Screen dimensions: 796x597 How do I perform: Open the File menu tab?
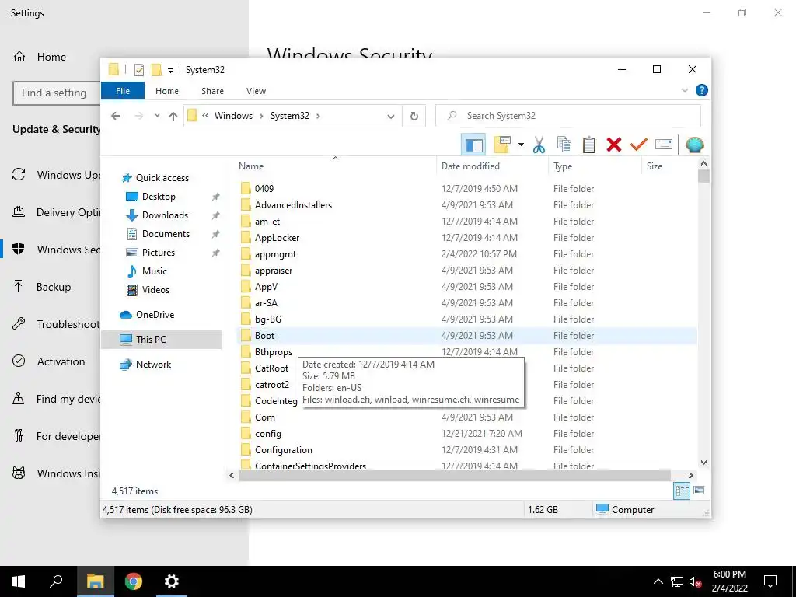point(123,91)
